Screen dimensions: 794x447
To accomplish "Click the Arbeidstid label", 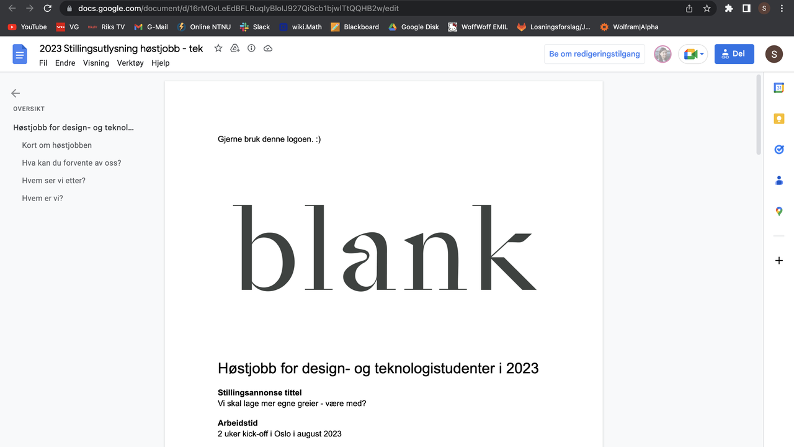I will (238, 423).
